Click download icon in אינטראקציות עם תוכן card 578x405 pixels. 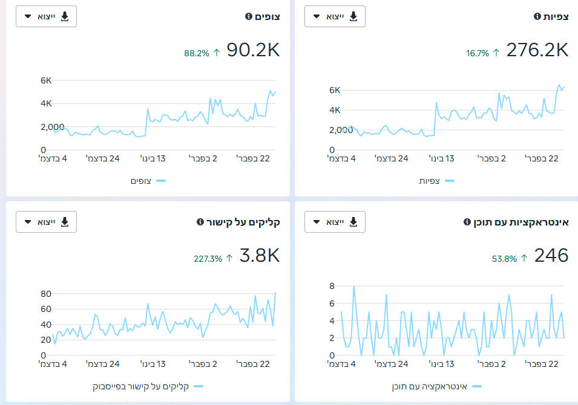pyautogui.click(x=353, y=222)
